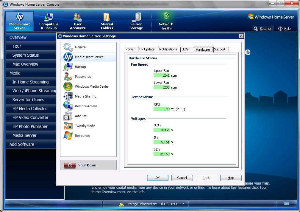Click the Resources Windows flag icon

click(x=68, y=135)
